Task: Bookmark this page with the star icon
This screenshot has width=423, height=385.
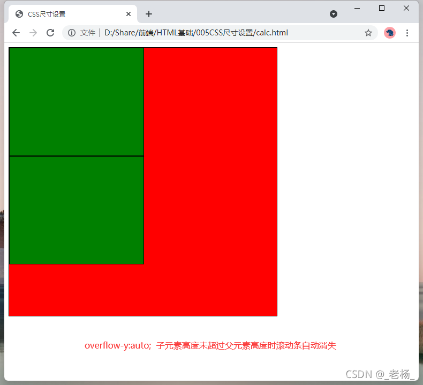Action: [x=368, y=33]
